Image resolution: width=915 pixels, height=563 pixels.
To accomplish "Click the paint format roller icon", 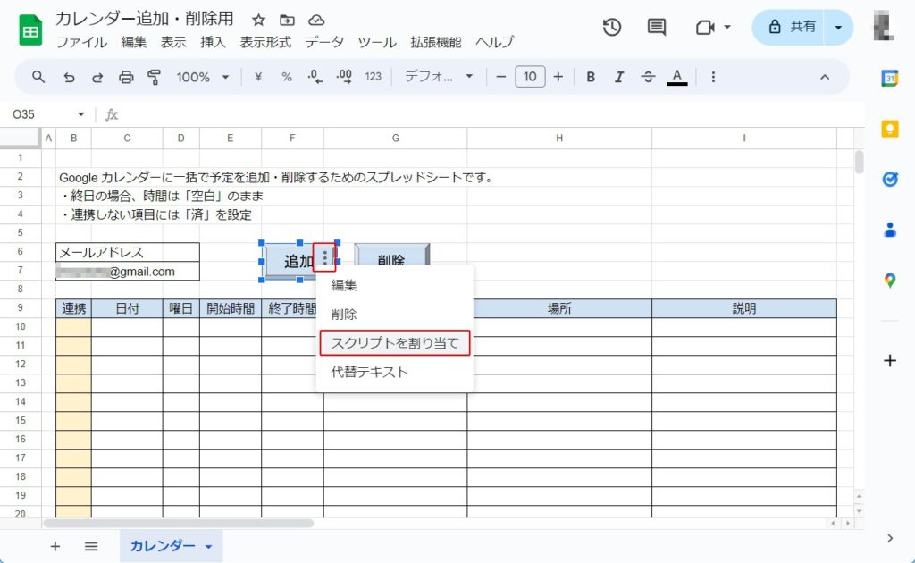I will pos(154,77).
